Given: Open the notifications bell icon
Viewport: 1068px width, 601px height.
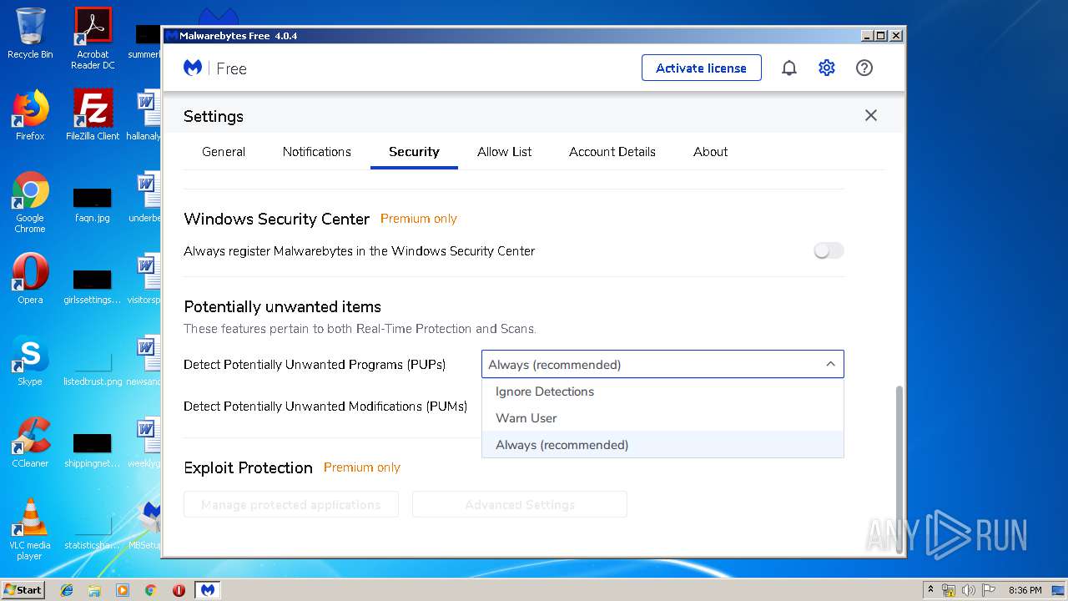Looking at the screenshot, I should click(x=788, y=68).
